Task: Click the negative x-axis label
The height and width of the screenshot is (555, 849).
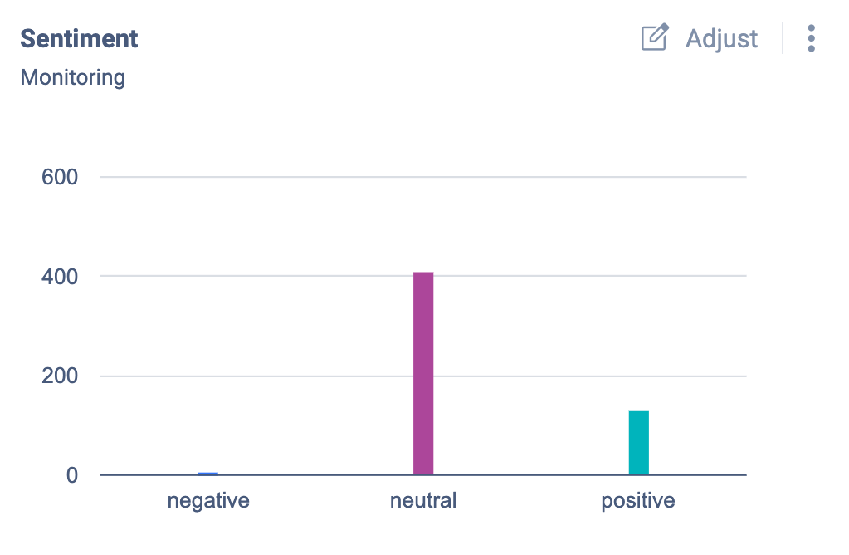Action: tap(208, 501)
